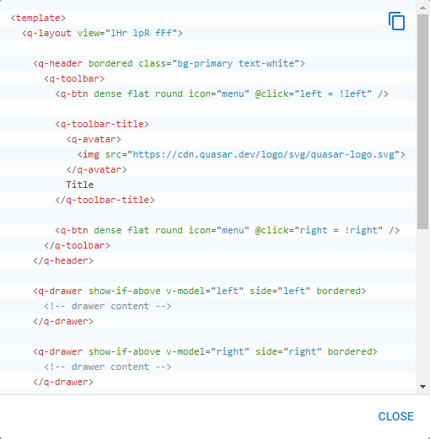430x439 pixels.
Task: Click the scrollbar down arrow
Action: 422,387
